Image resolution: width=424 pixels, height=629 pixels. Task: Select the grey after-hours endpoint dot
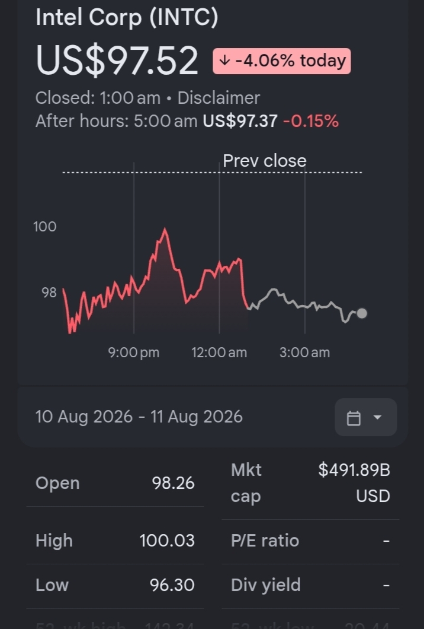pos(362,313)
